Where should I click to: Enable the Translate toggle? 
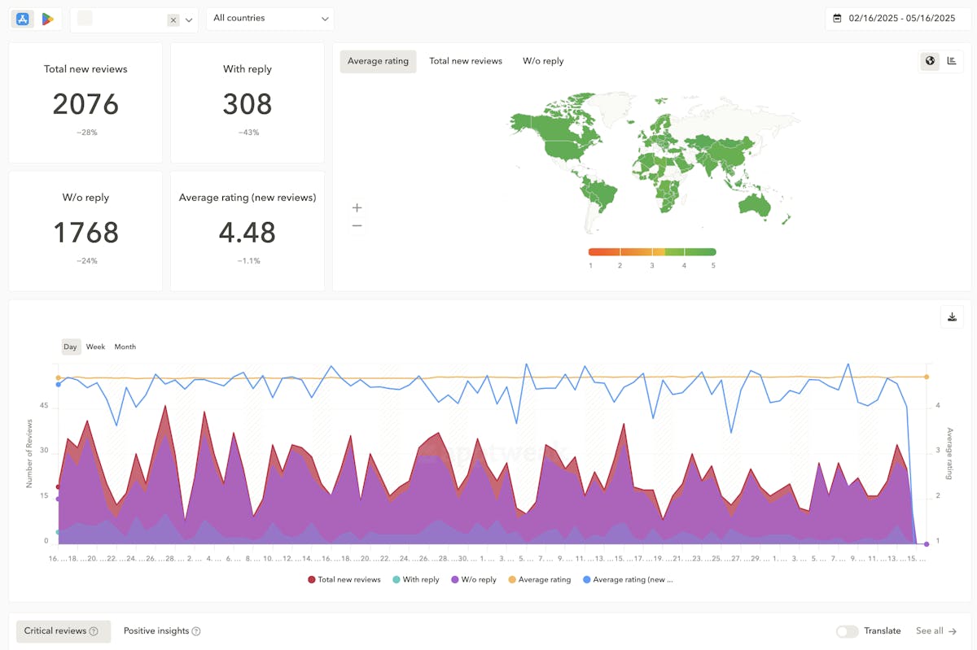pos(847,631)
